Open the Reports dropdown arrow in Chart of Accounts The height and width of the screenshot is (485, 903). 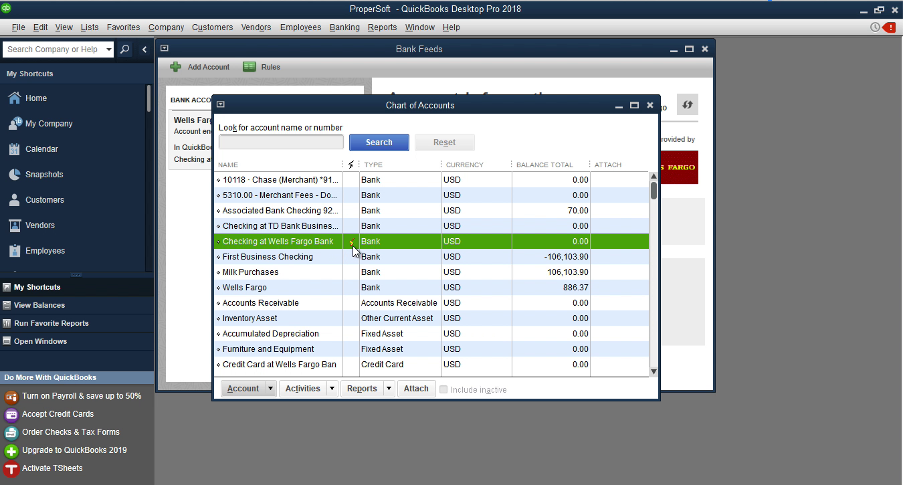(389, 389)
